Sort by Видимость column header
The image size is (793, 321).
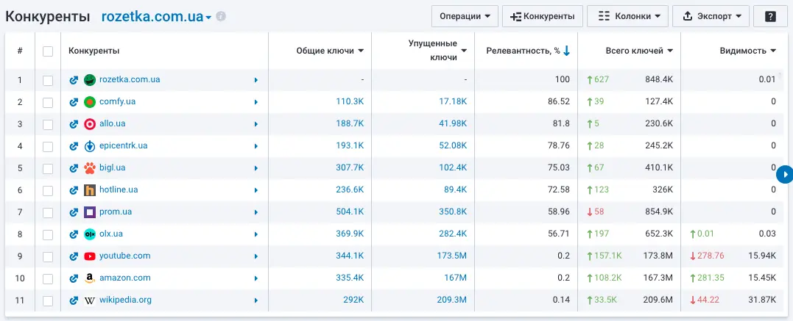pos(748,51)
